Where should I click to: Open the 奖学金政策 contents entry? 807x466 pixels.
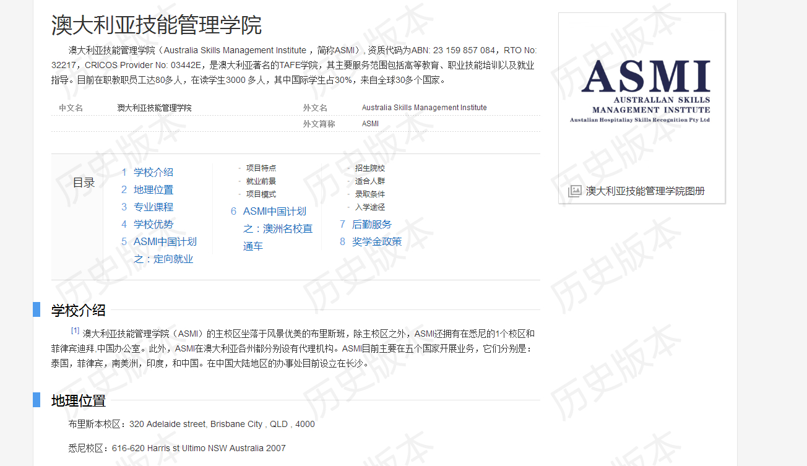[377, 241]
